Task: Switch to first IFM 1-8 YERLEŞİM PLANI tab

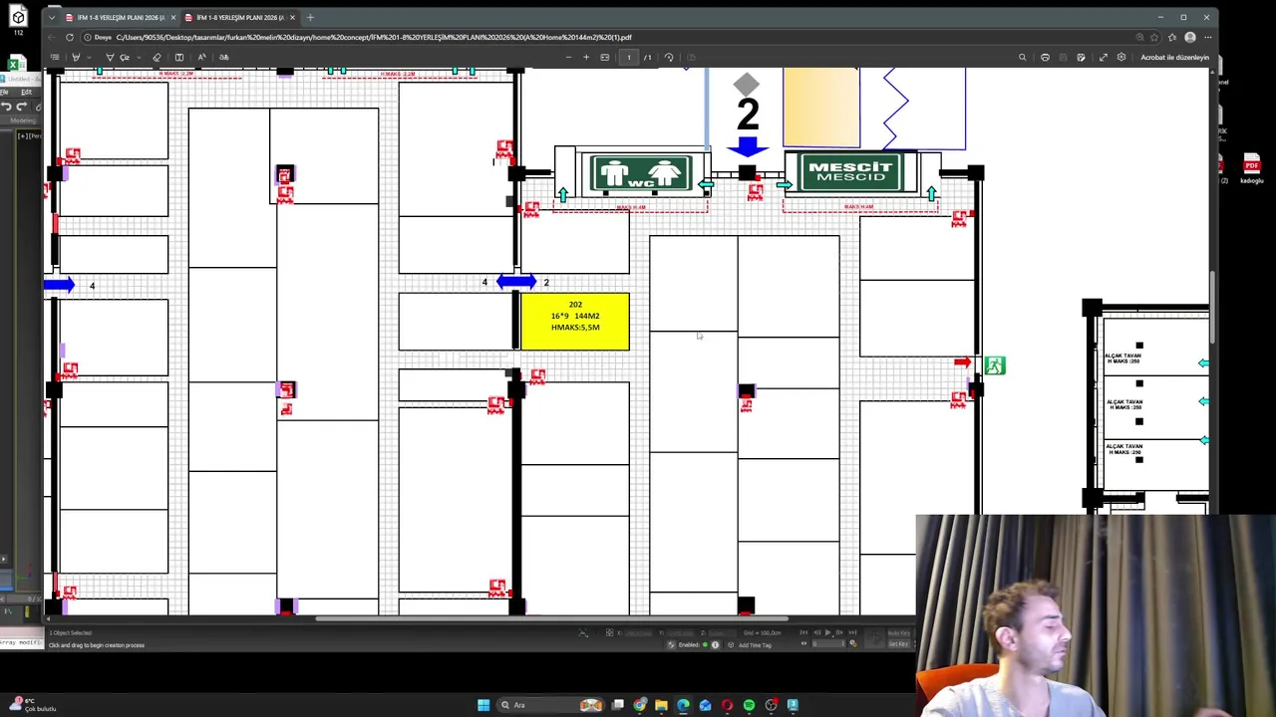Action: (x=120, y=17)
